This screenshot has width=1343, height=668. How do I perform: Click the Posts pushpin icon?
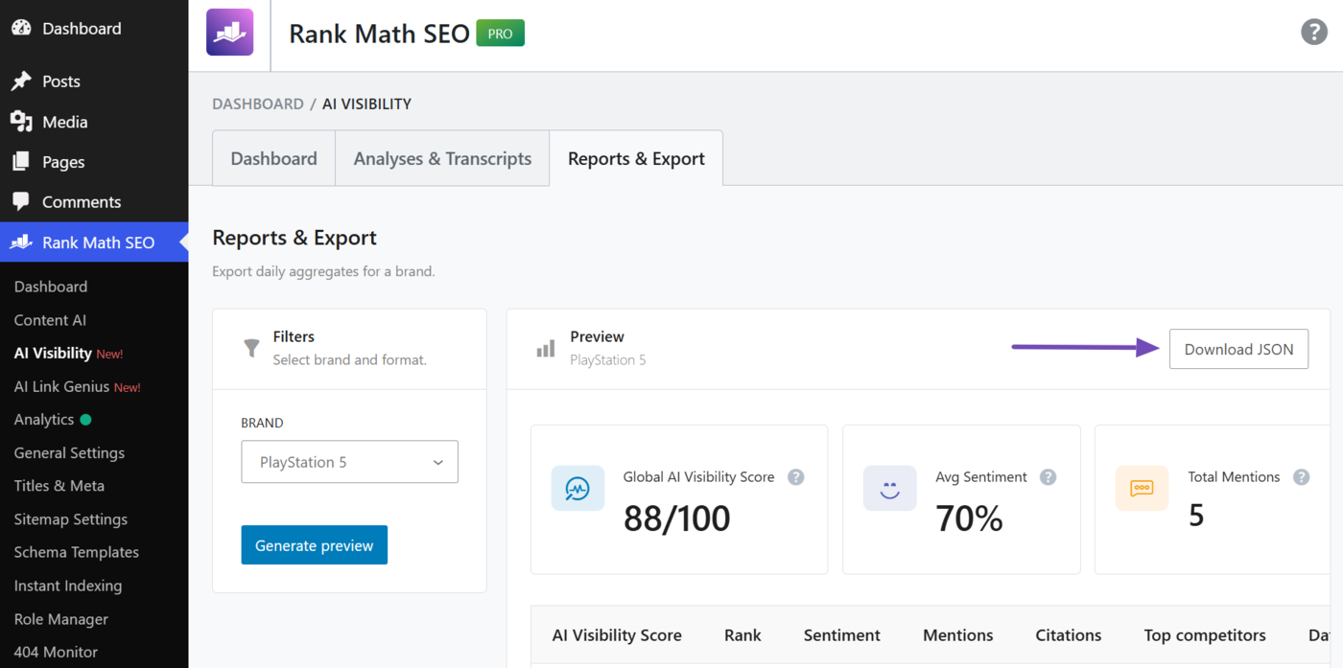[x=21, y=81]
